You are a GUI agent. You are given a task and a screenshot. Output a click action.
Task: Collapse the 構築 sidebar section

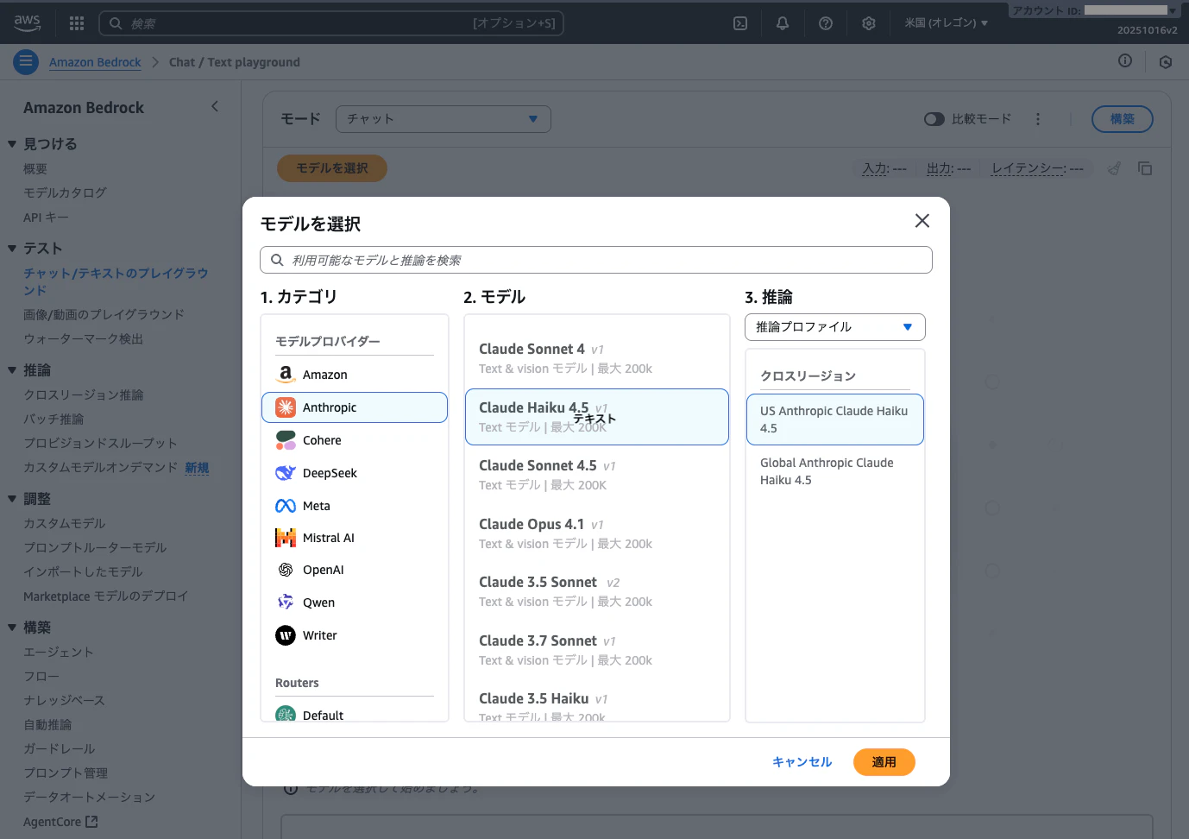tap(12, 628)
